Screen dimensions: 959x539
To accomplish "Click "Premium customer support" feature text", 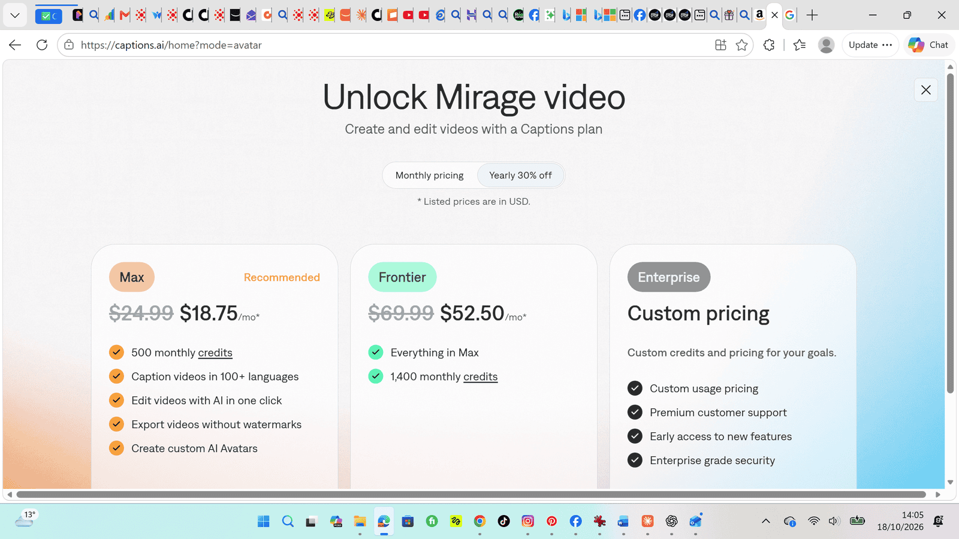I will [x=718, y=413].
